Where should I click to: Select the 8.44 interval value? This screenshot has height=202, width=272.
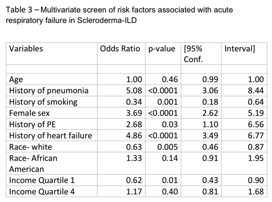256,90
